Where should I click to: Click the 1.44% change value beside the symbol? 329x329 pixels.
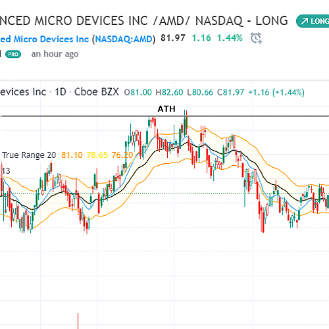coord(230,38)
